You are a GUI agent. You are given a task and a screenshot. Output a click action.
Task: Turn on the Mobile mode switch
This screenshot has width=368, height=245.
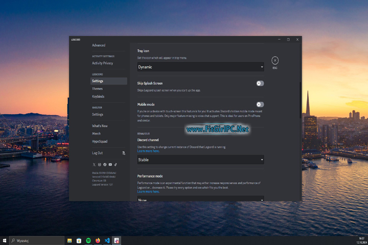coord(260,104)
